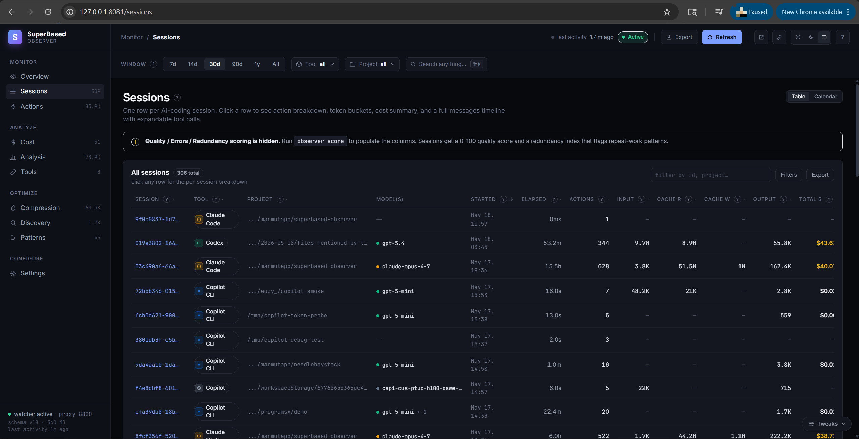This screenshot has height=439, width=859.
Task: Select the 90d window
Action: [237, 64]
